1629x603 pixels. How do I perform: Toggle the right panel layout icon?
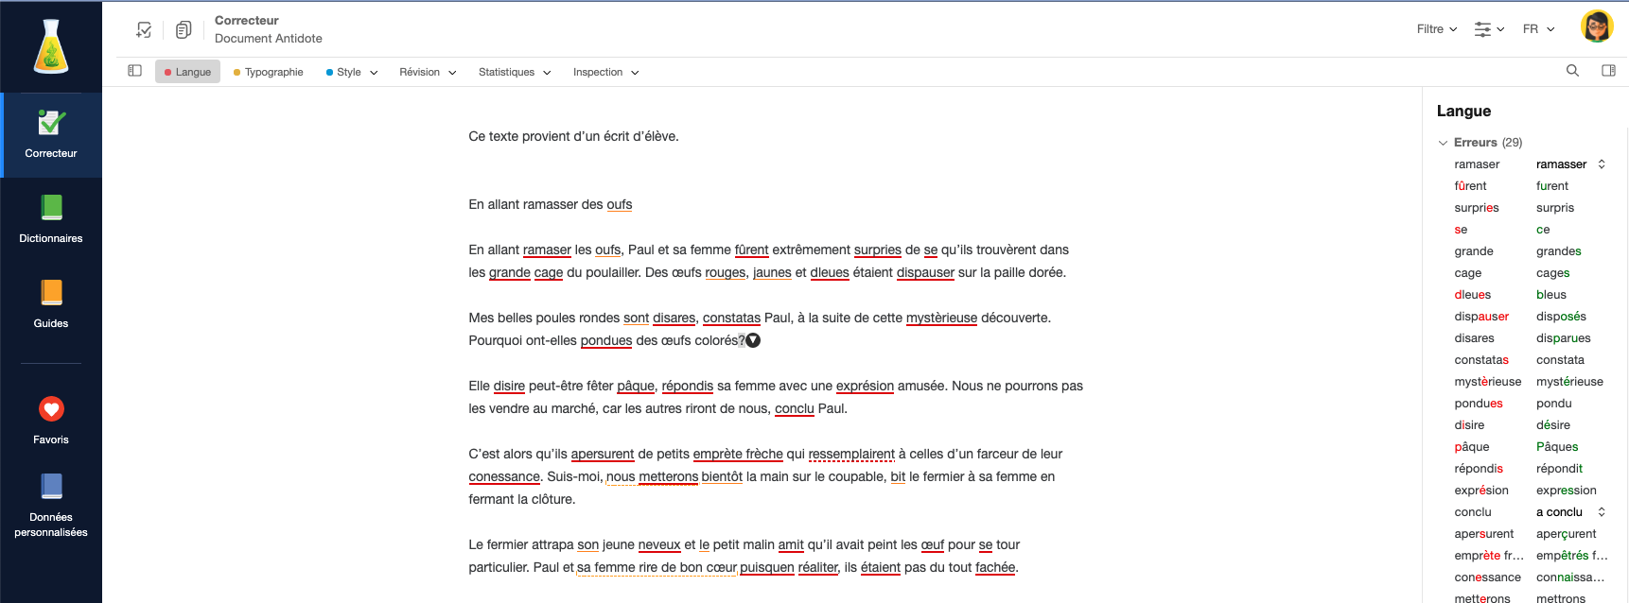[1608, 71]
